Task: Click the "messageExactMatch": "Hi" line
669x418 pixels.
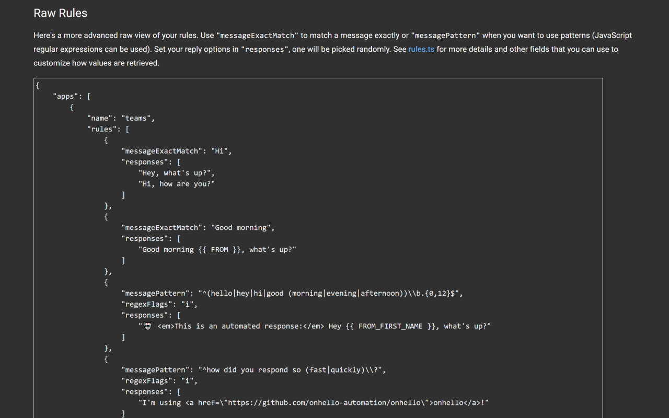Action: [x=177, y=151]
